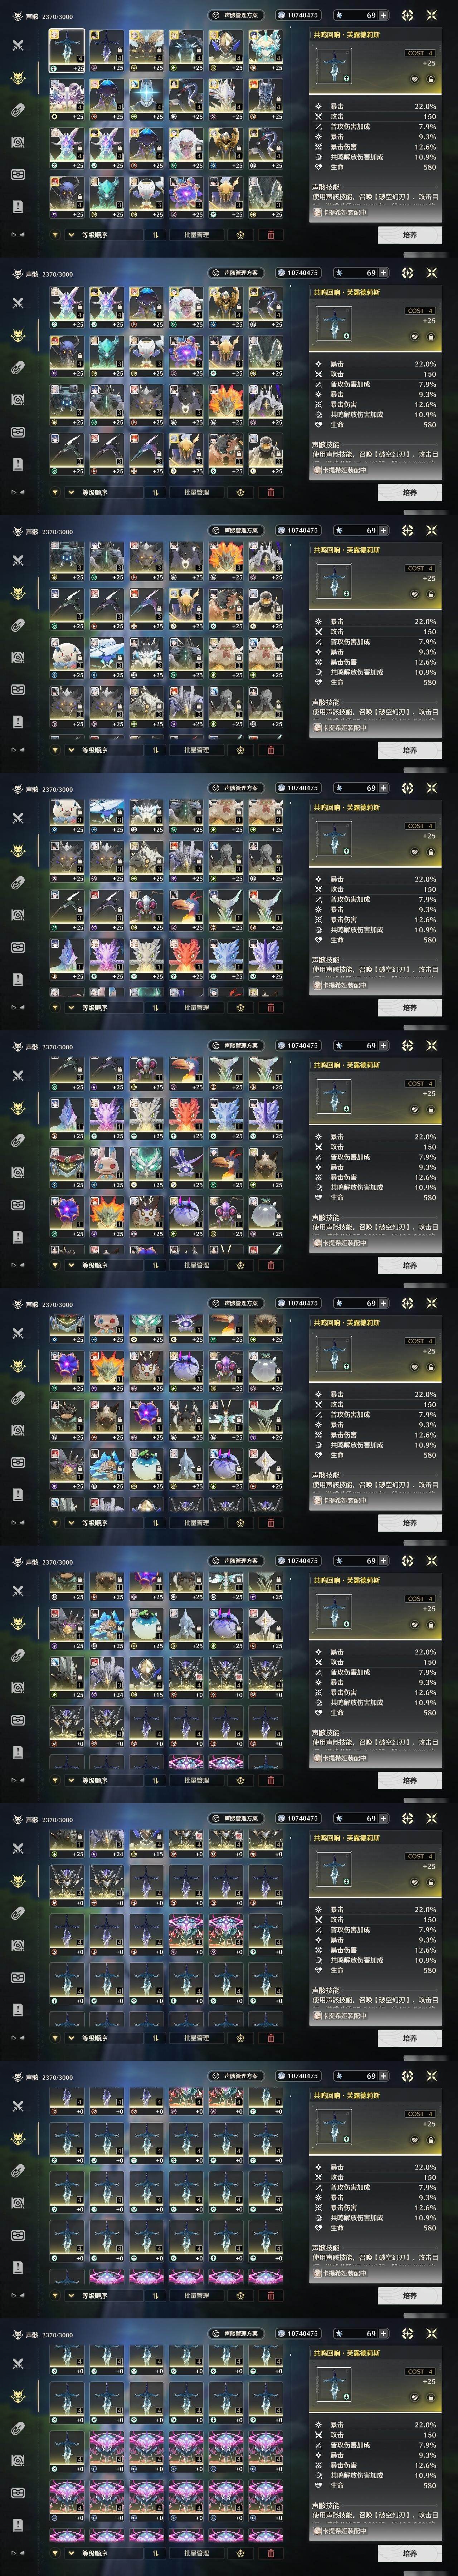The height and width of the screenshot is (2576, 458).
Task: Toggle the lock on the selected echo in topmost detail panel
Action: tap(431, 79)
